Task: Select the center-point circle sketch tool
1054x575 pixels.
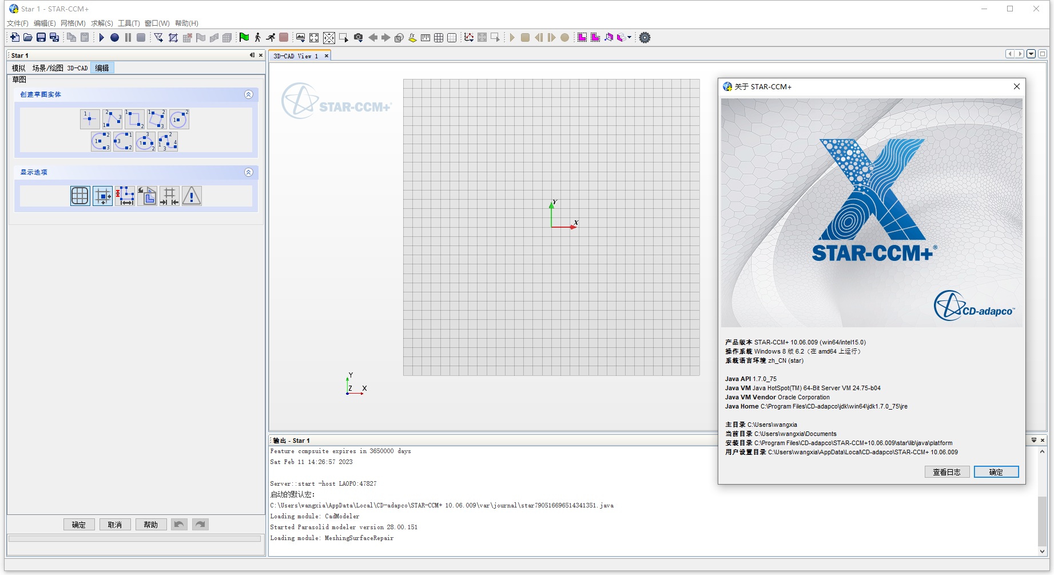Action: (x=179, y=119)
